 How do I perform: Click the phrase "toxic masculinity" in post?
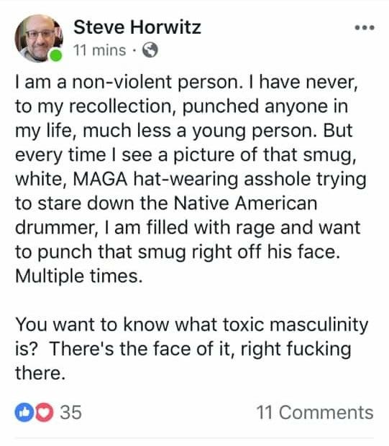pyautogui.click(x=296, y=325)
